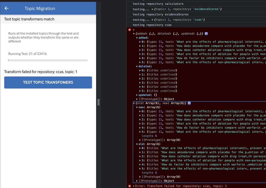Click the back arrow in Topic Migration header
This screenshot has height=188, width=266.
pyautogui.click(x=7, y=8)
